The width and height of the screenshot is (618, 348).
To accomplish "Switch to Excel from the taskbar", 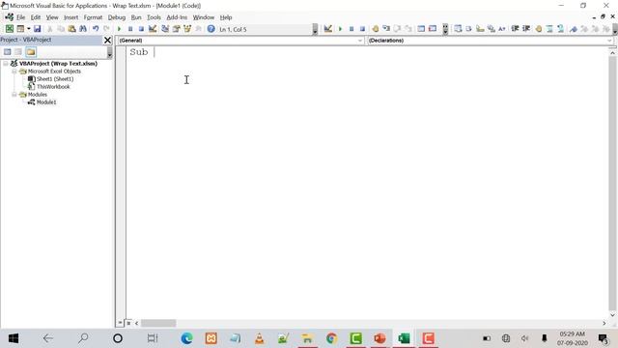I will (x=404, y=338).
